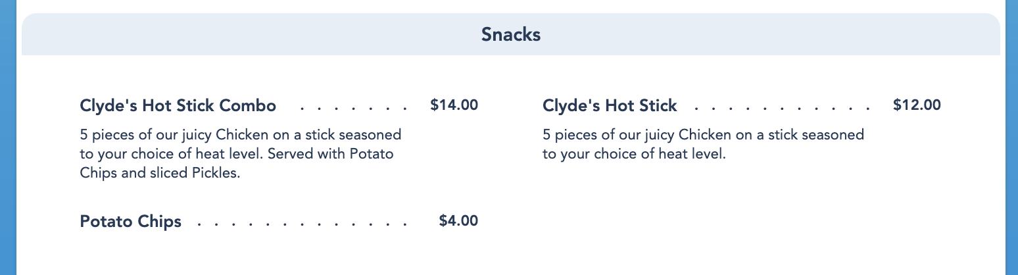Screen dimensions: 1018x275
Task: Click the dotted leader before the $12.00 price
Action: click(783, 106)
